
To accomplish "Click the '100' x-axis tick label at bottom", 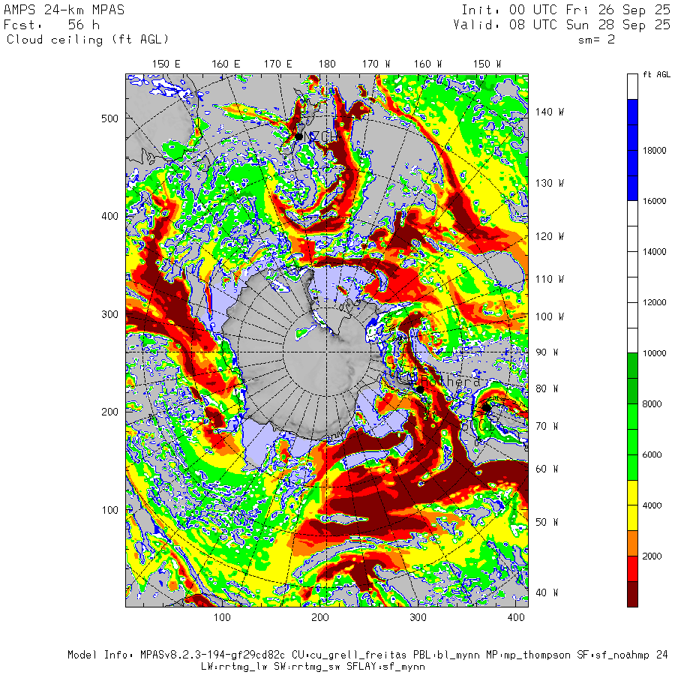I will 222,618.
